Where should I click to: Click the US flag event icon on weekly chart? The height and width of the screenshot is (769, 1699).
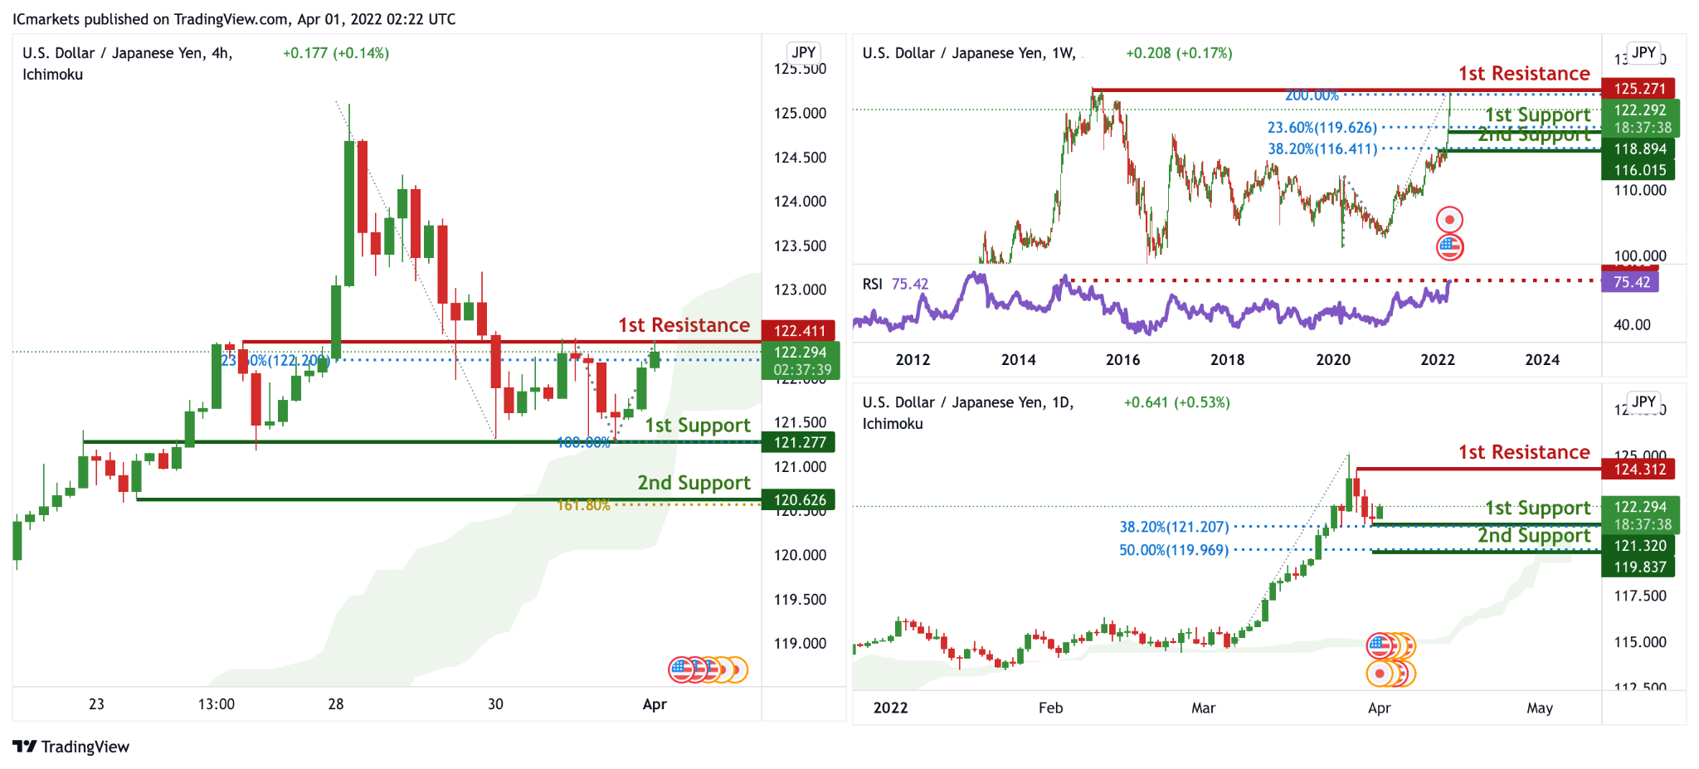(x=1449, y=246)
